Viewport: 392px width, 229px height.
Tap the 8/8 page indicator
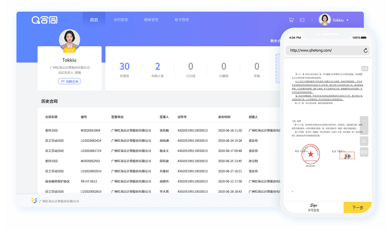tap(365, 69)
